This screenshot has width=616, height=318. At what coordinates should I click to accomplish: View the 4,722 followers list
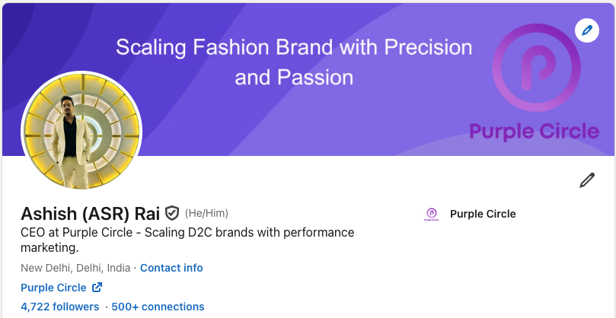(59, 307)
